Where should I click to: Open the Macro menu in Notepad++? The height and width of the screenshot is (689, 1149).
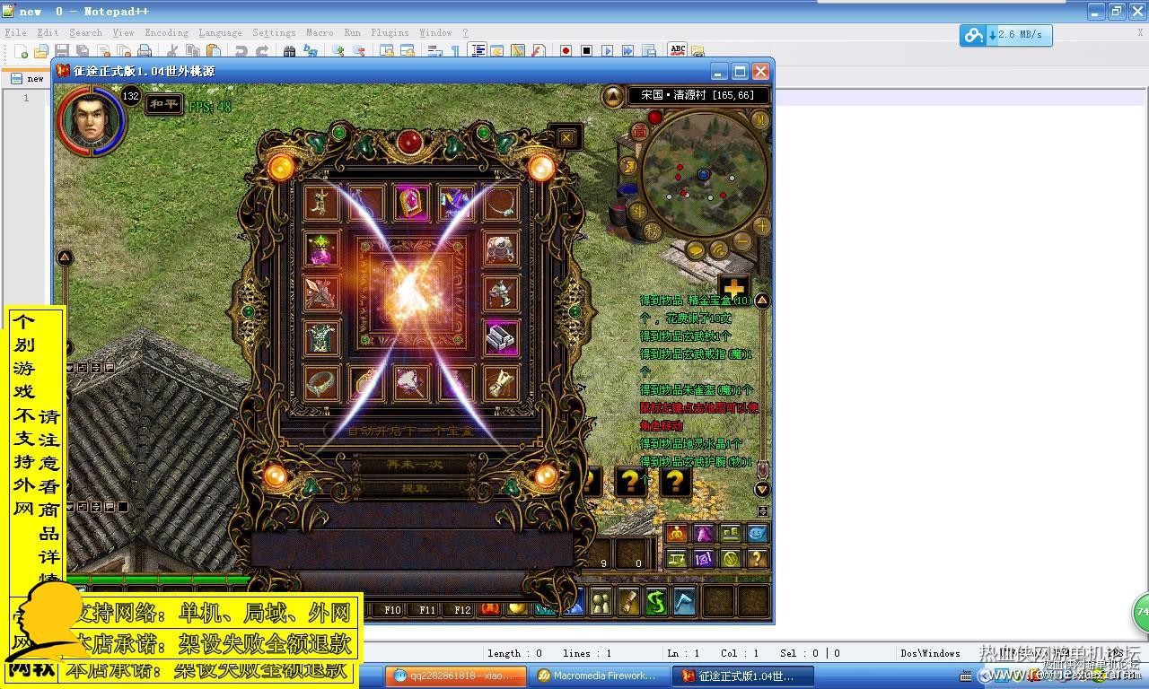click(320, 32)
